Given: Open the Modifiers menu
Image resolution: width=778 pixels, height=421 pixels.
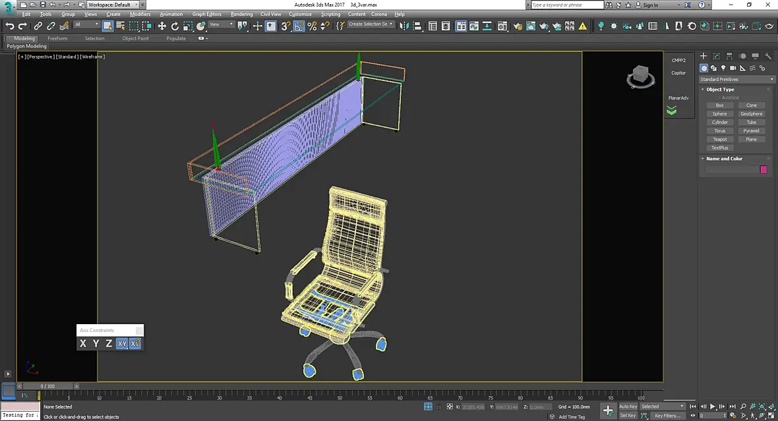Looking at the screenshot, I should pyautogui.click(x=140, y=14).
